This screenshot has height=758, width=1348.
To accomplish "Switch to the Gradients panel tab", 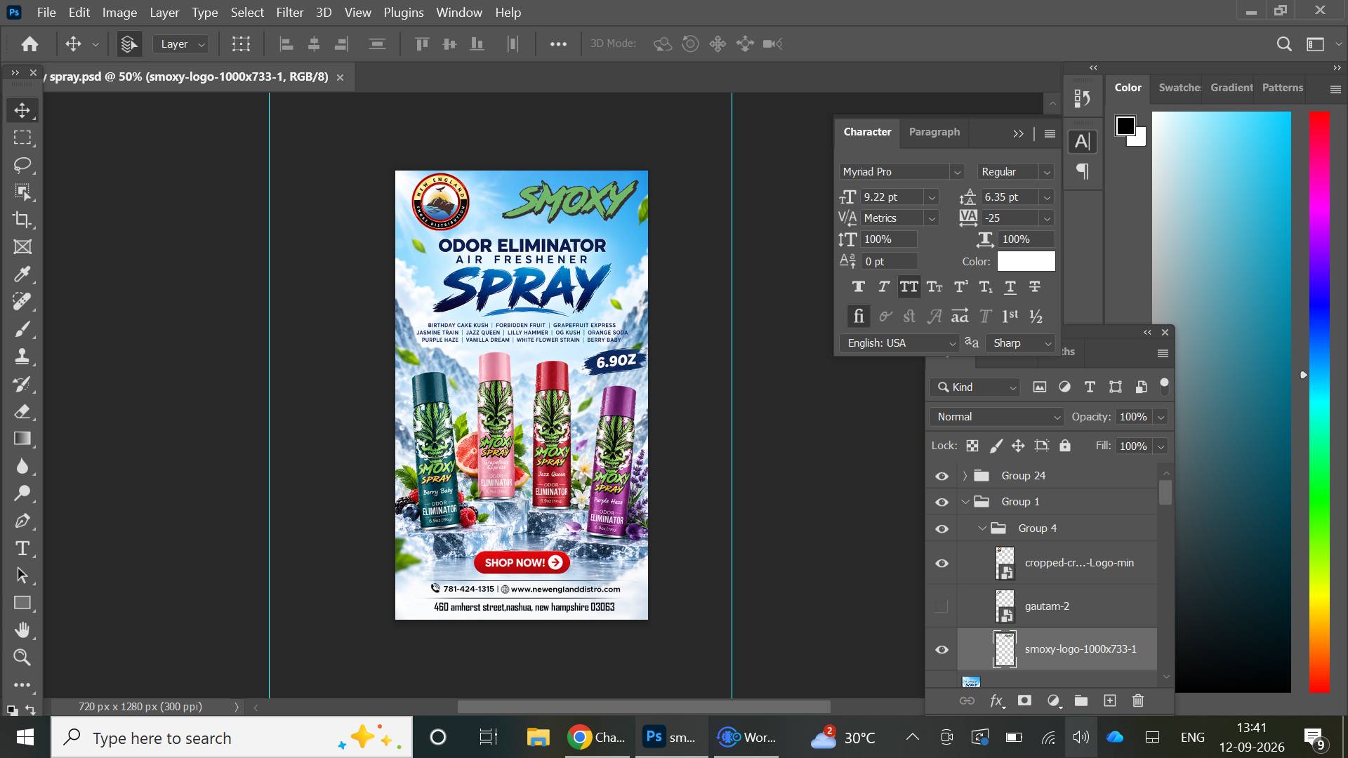I will [x=1231, y=88].
